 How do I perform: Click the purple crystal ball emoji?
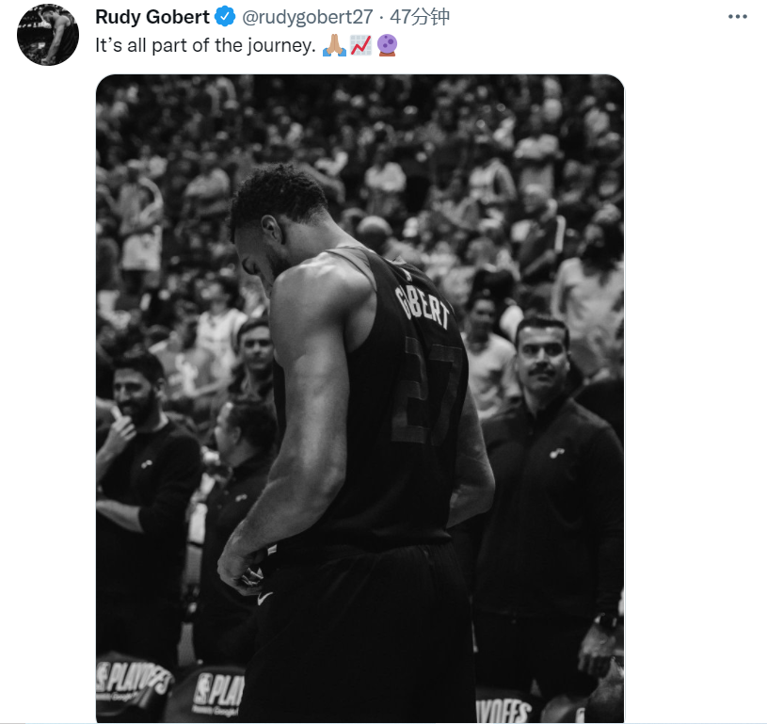[x=388, y=45]
